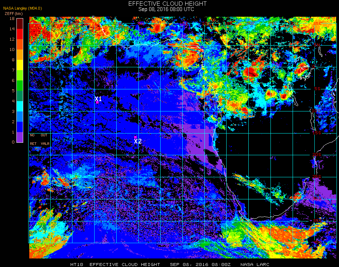The image size is (339, 267).
Task: Click the legend value 2
Action: [13, 122]
